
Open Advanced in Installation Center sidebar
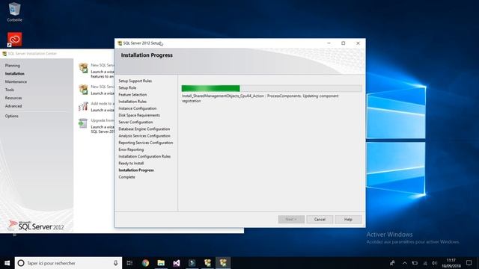click(x=13, y=106)
